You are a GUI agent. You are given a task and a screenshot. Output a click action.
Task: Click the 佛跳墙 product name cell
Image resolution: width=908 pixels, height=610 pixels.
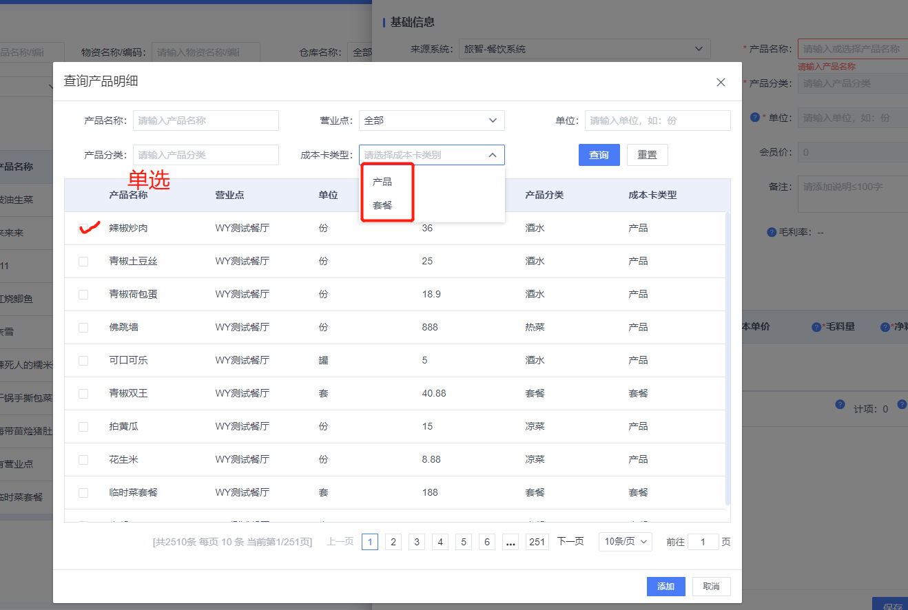point(123,327)
